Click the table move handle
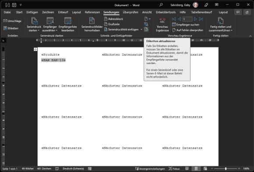254x172 pixels. pos(35,49)
